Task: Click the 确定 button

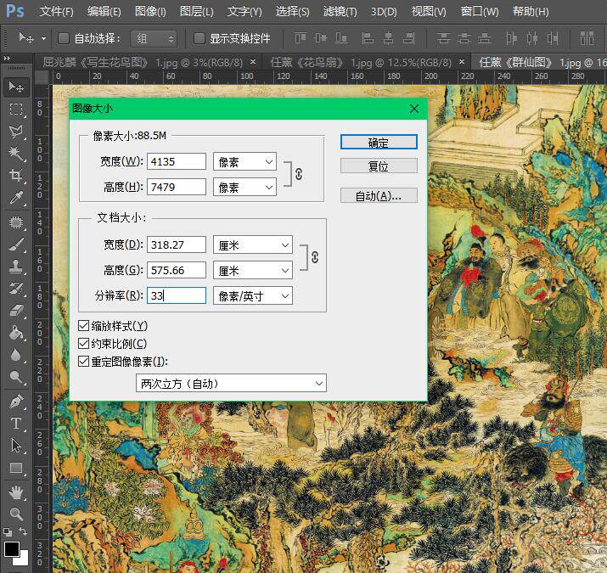Action: tap(379, 142)
